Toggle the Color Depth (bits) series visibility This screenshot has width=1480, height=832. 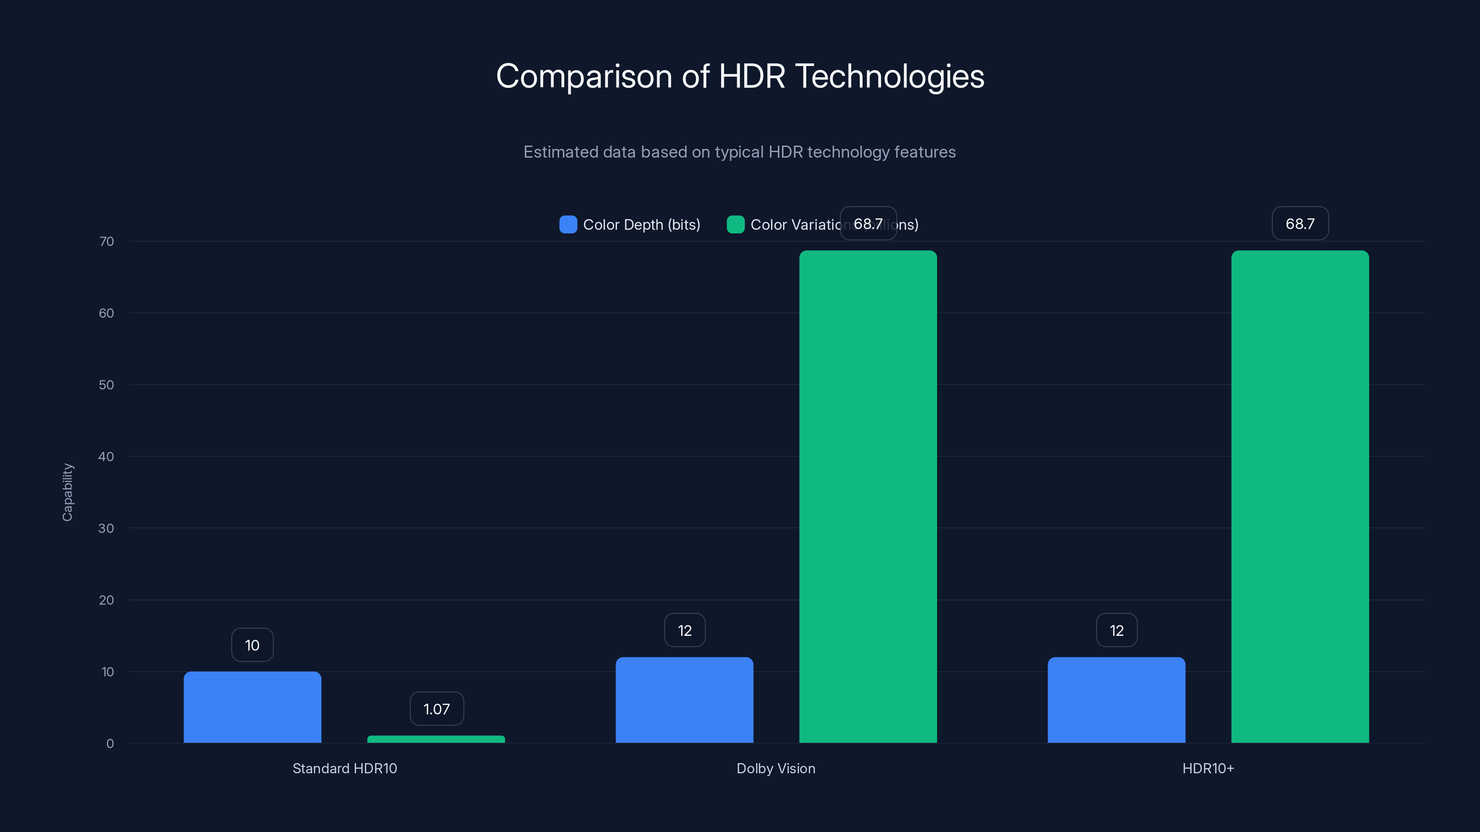click(x=629, y=225)
